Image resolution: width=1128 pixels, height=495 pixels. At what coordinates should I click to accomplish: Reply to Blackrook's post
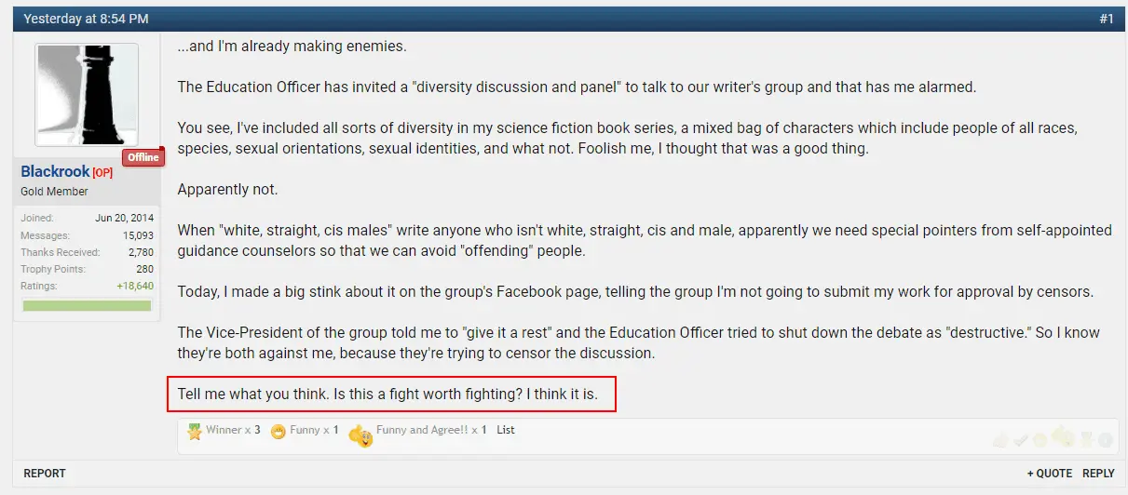click(1098, 474)
